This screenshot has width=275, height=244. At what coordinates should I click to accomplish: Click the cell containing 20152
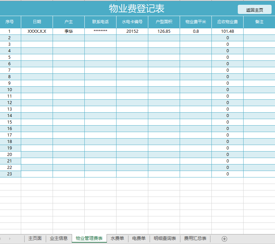click(x=132, y=31)
